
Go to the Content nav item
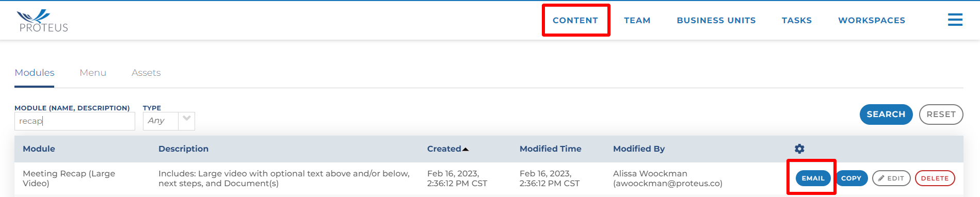click(575, 20)
